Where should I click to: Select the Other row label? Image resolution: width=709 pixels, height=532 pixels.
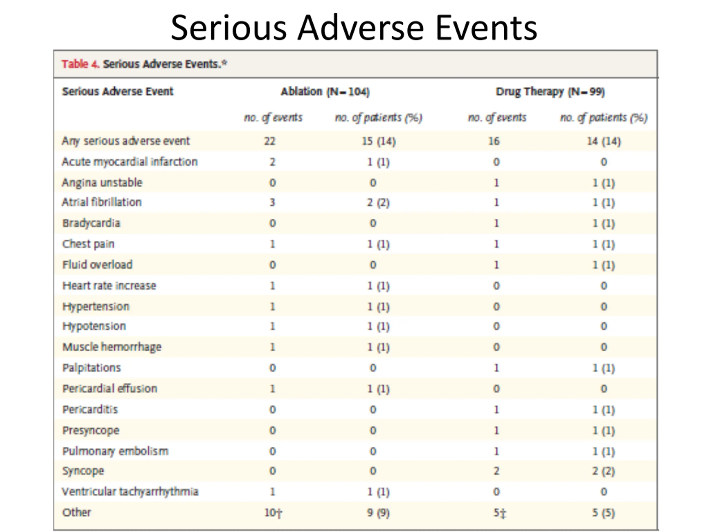point(77,512)
